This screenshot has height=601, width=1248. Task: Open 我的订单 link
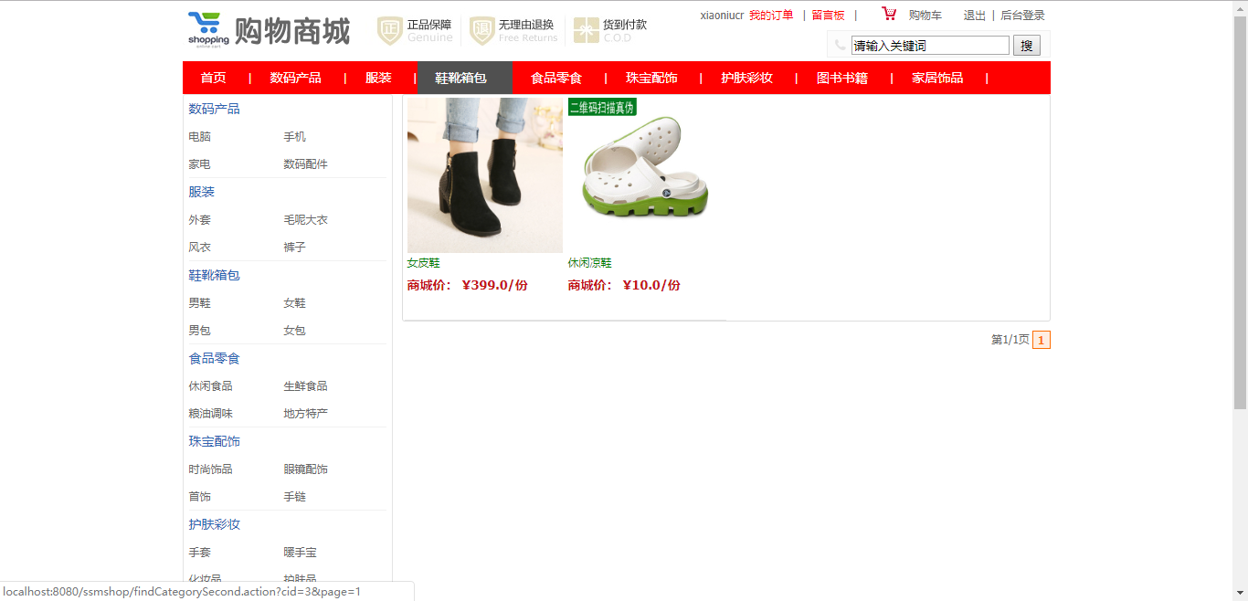771,15
